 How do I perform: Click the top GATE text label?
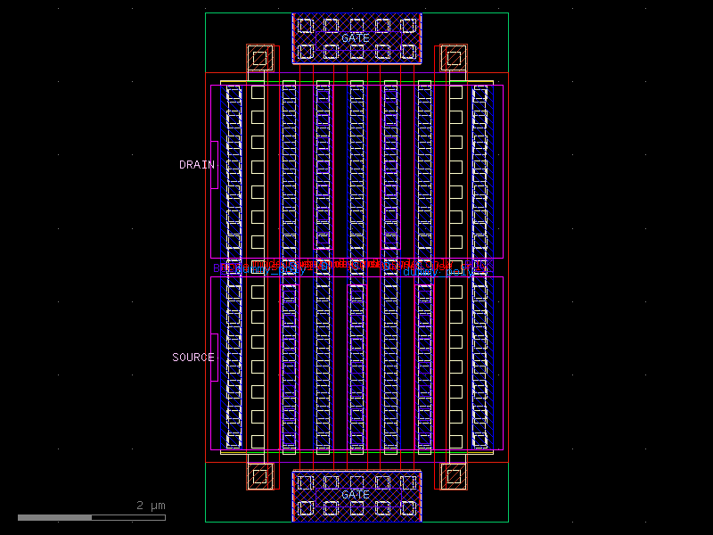[356, 38]
